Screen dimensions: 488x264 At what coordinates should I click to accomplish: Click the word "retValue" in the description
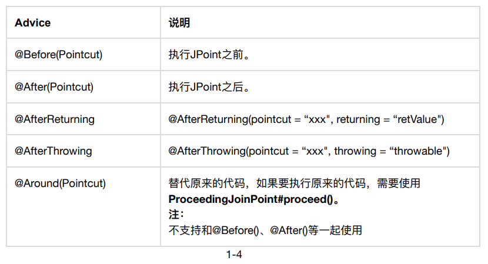[x=418, y=119]
